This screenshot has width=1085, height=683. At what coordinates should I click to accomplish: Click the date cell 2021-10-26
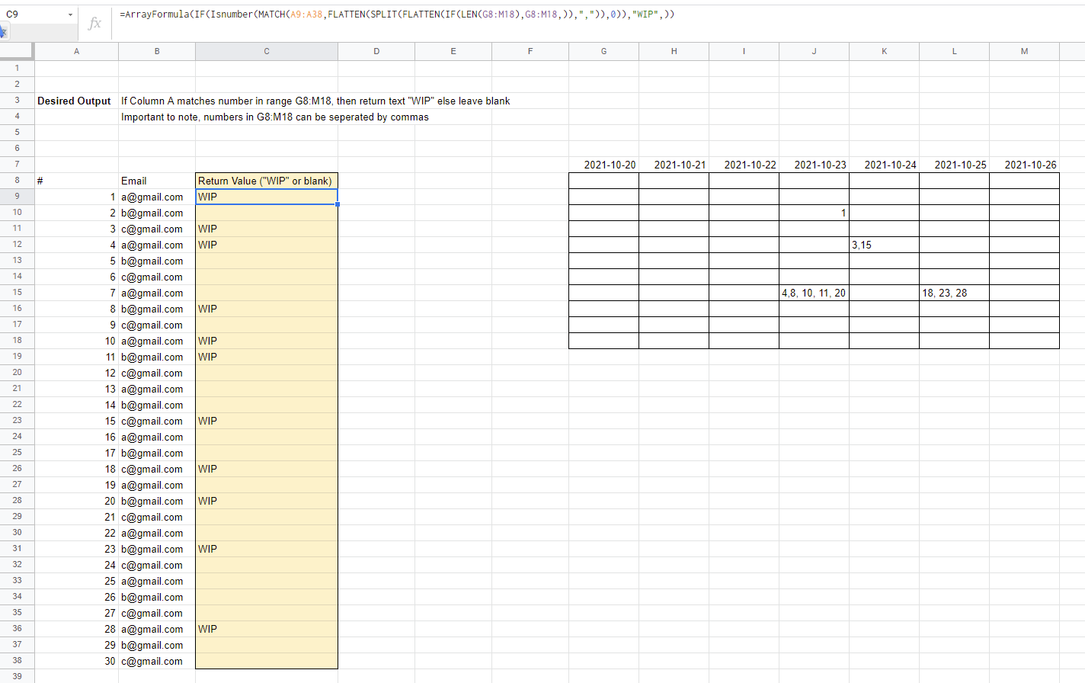[x=1024, y=165]
